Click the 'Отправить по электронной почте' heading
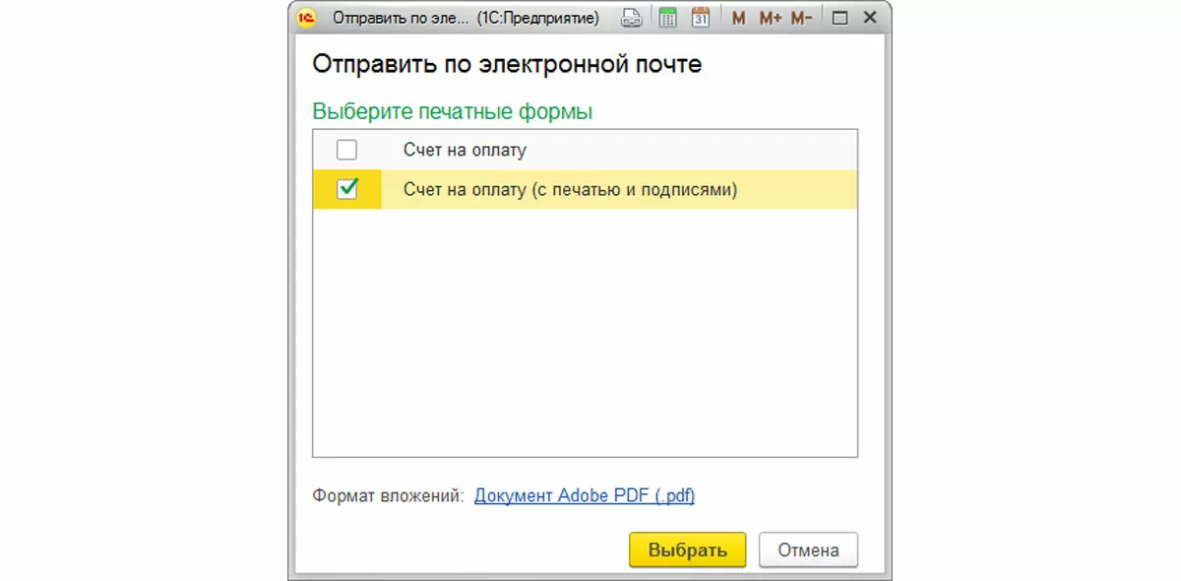 click(x=507, y=65)
